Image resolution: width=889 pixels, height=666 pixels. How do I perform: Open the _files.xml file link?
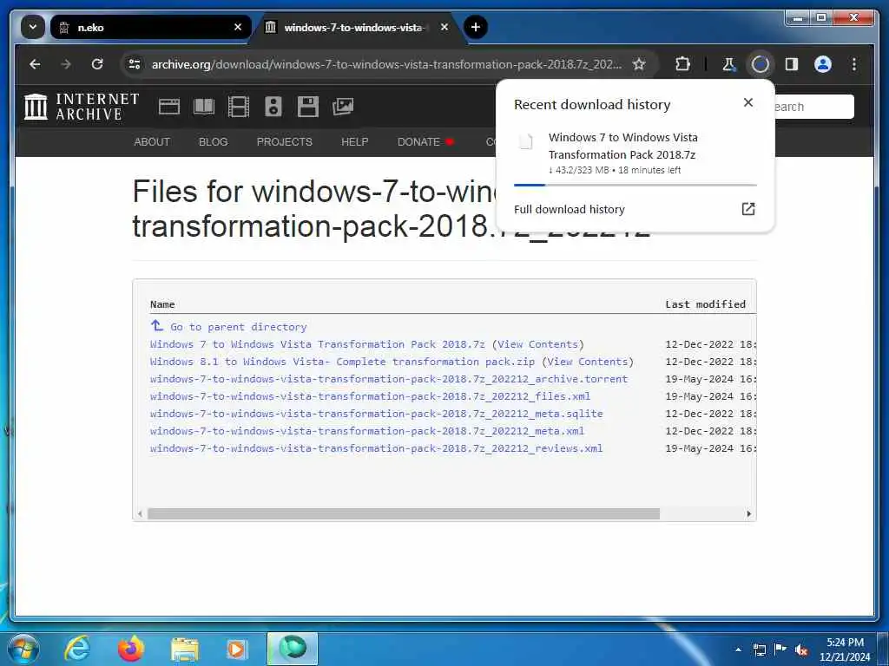coord(370,396)
